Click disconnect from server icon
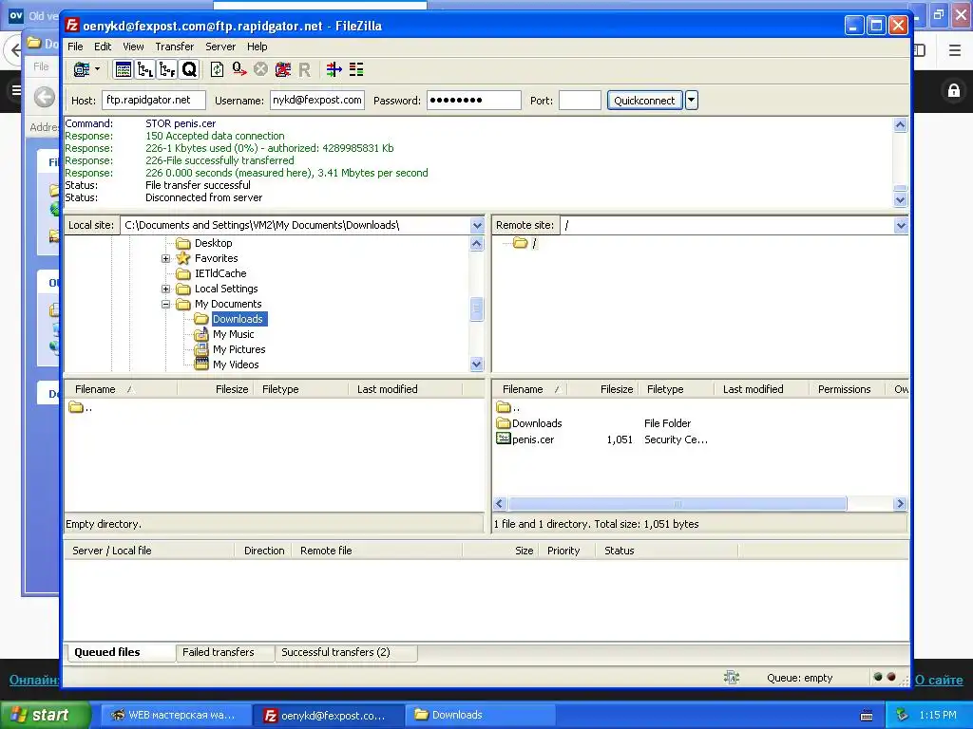Screen dimensions: 973x729 click(283, 69)
